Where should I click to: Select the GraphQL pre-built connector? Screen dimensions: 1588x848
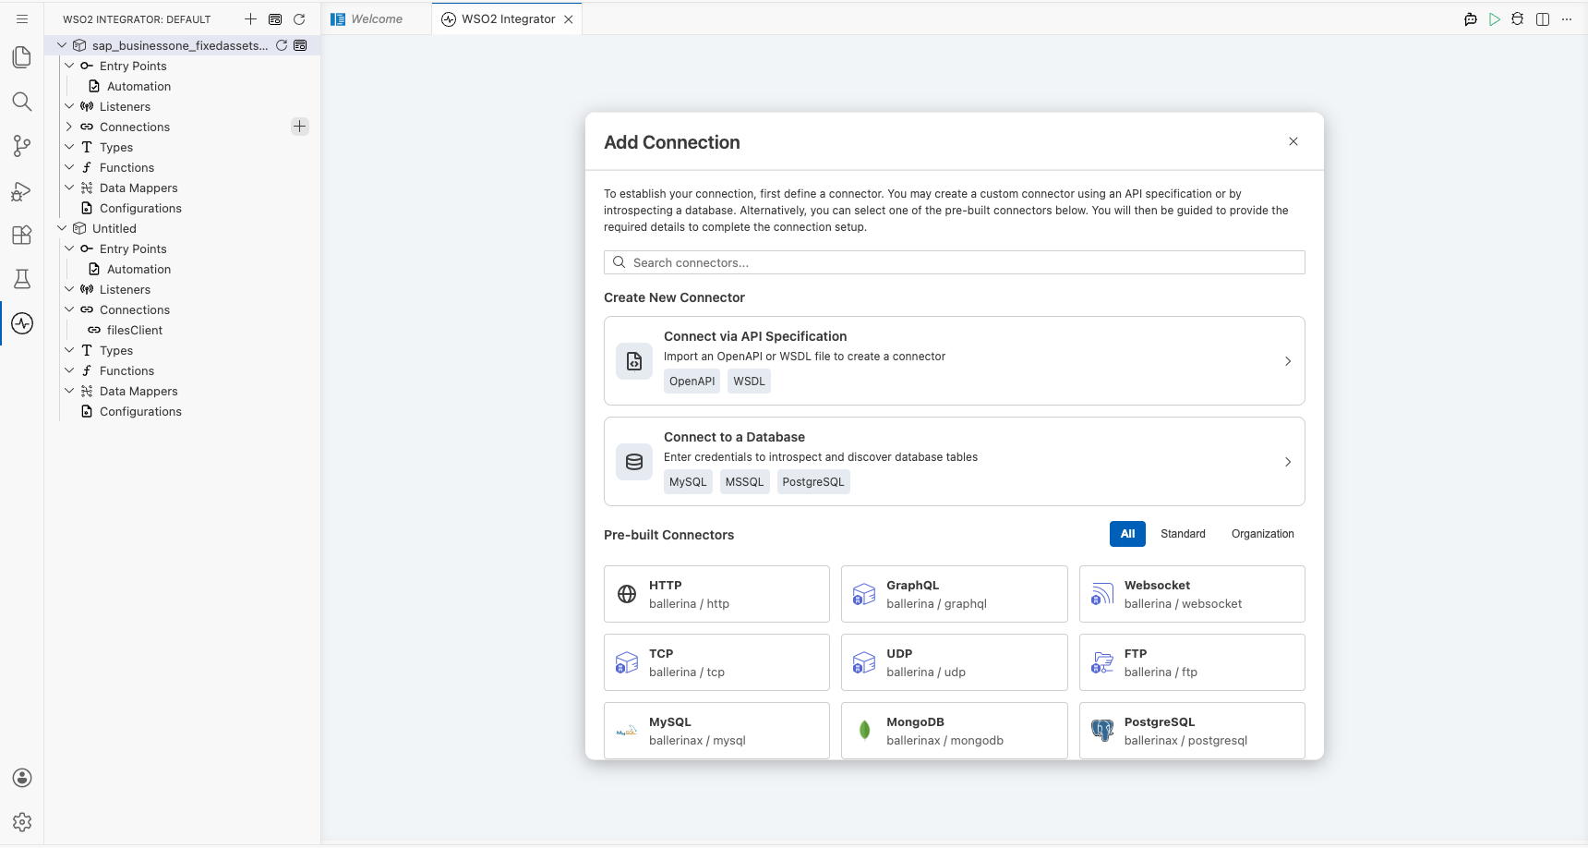coord(954,594)
